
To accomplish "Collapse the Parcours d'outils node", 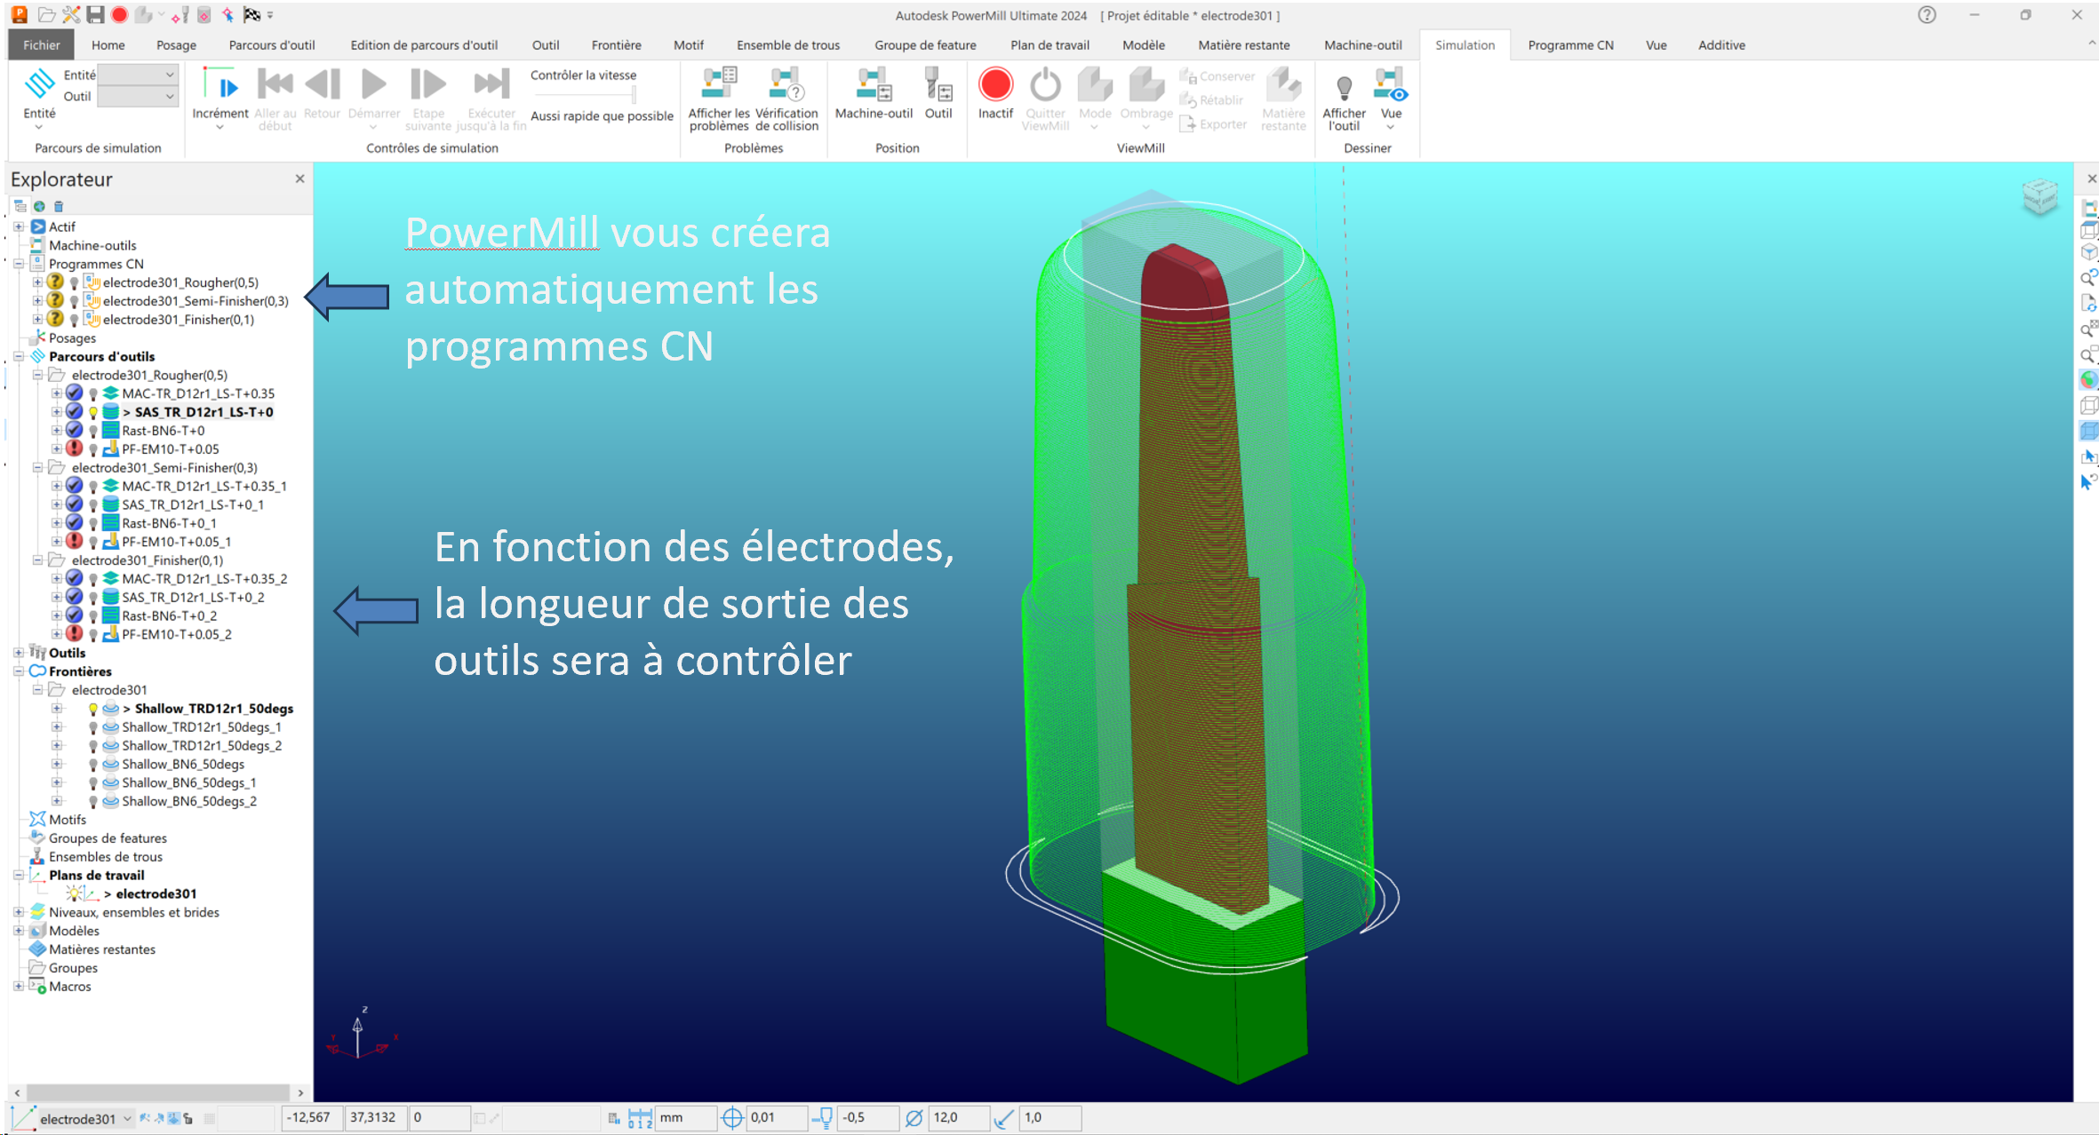I will [19, 356].
